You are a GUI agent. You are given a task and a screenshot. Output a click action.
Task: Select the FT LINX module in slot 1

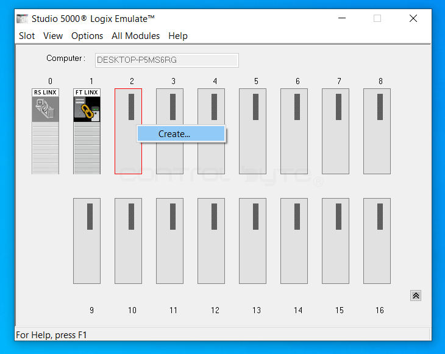pyautogui.click(x=87, y=131)
